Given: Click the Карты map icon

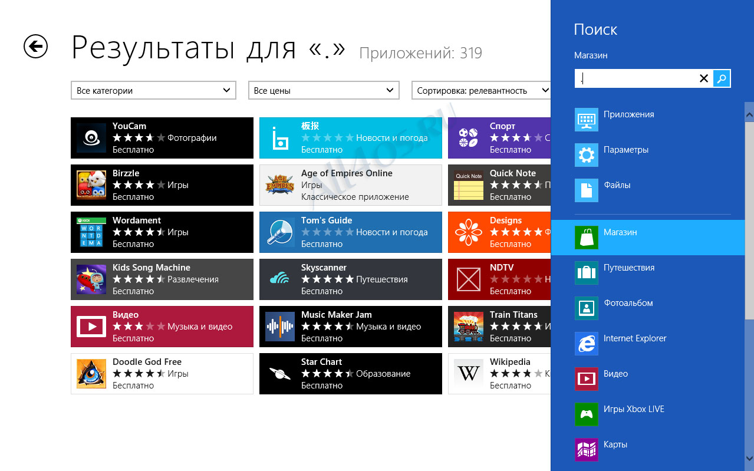Looking at the screenshot, I should pyautogui.click(x=586, y=450).
